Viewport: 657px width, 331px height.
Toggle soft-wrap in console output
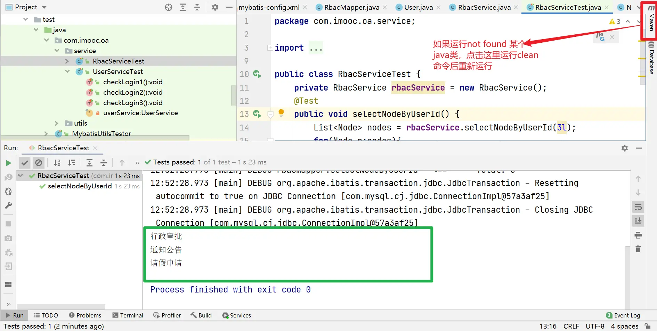point(638,207)
